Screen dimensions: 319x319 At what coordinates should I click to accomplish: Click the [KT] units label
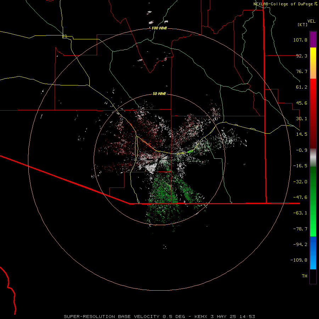302,24
